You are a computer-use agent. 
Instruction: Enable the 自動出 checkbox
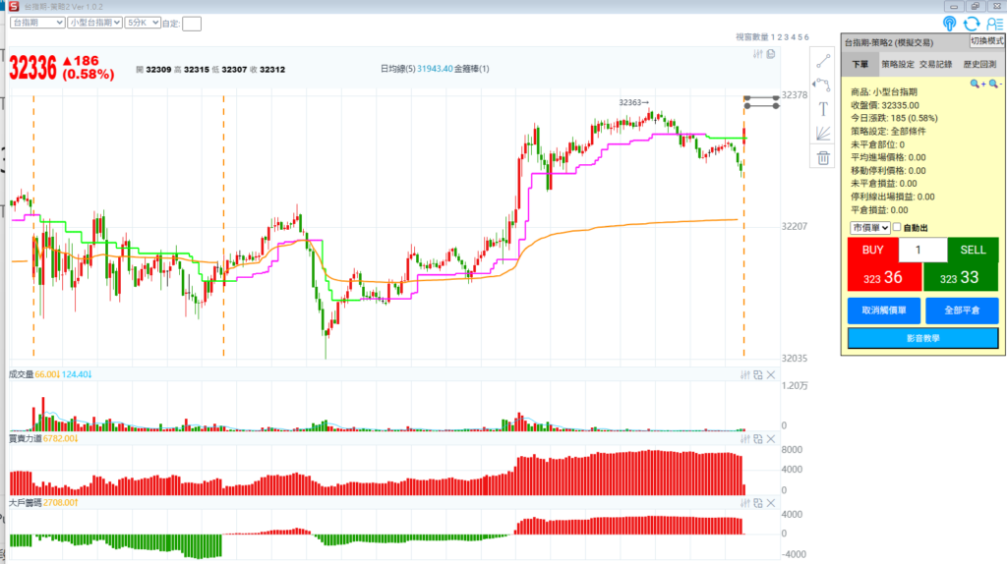tap(897, 228)
